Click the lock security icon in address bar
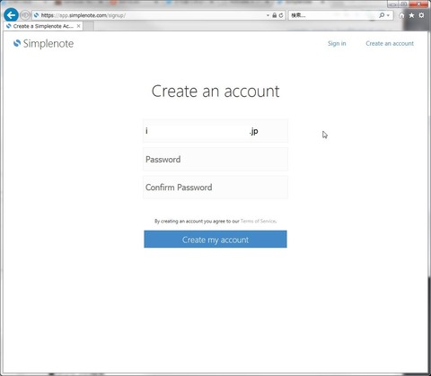Image resolution: width=431 pixels, height=376 pixels. tap(274, 15)
